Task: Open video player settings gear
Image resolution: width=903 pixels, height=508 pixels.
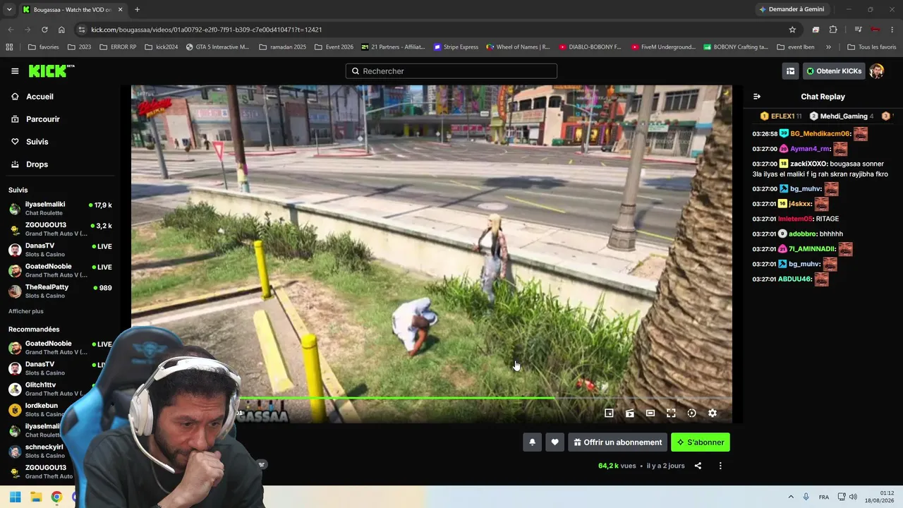Action: (713, 413)
